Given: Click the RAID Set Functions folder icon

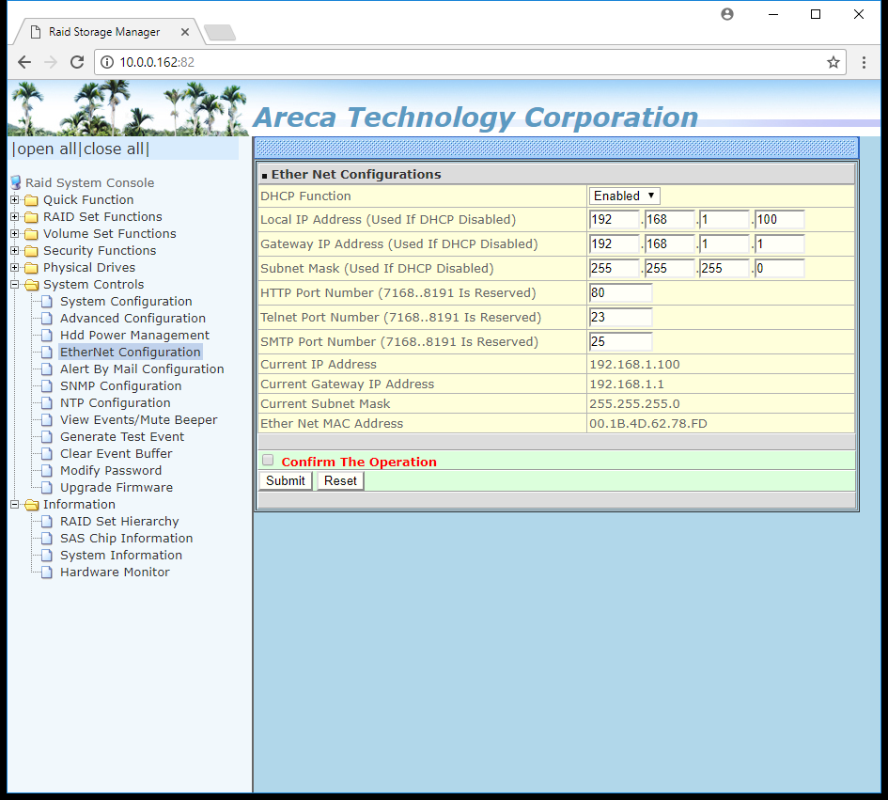Looking at the screenshot, I should point(32,217).
